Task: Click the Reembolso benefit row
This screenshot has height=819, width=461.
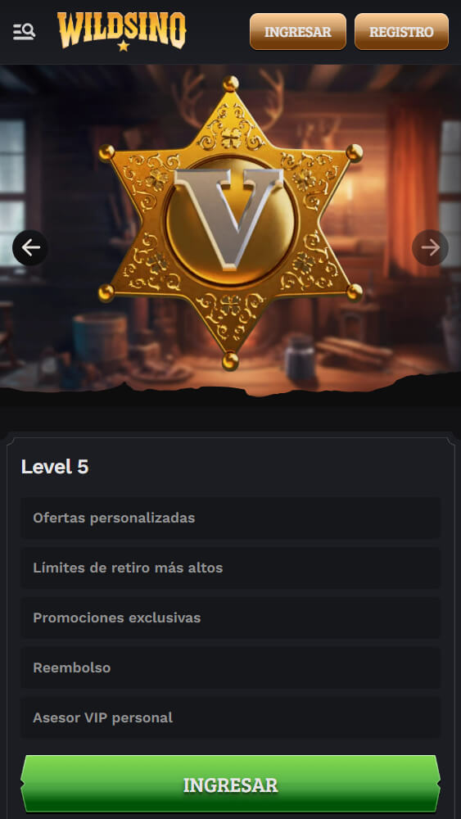Action: [230, 668]
